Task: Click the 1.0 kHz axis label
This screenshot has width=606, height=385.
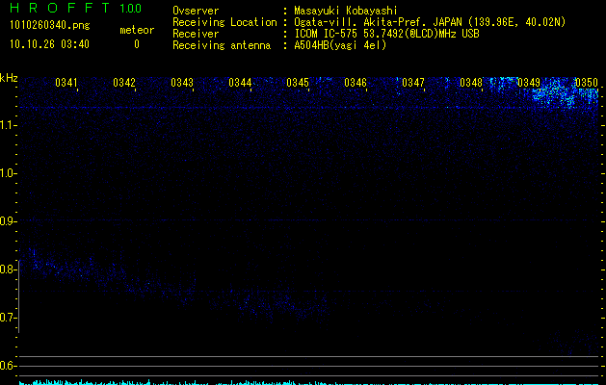Action: point(8,173)
